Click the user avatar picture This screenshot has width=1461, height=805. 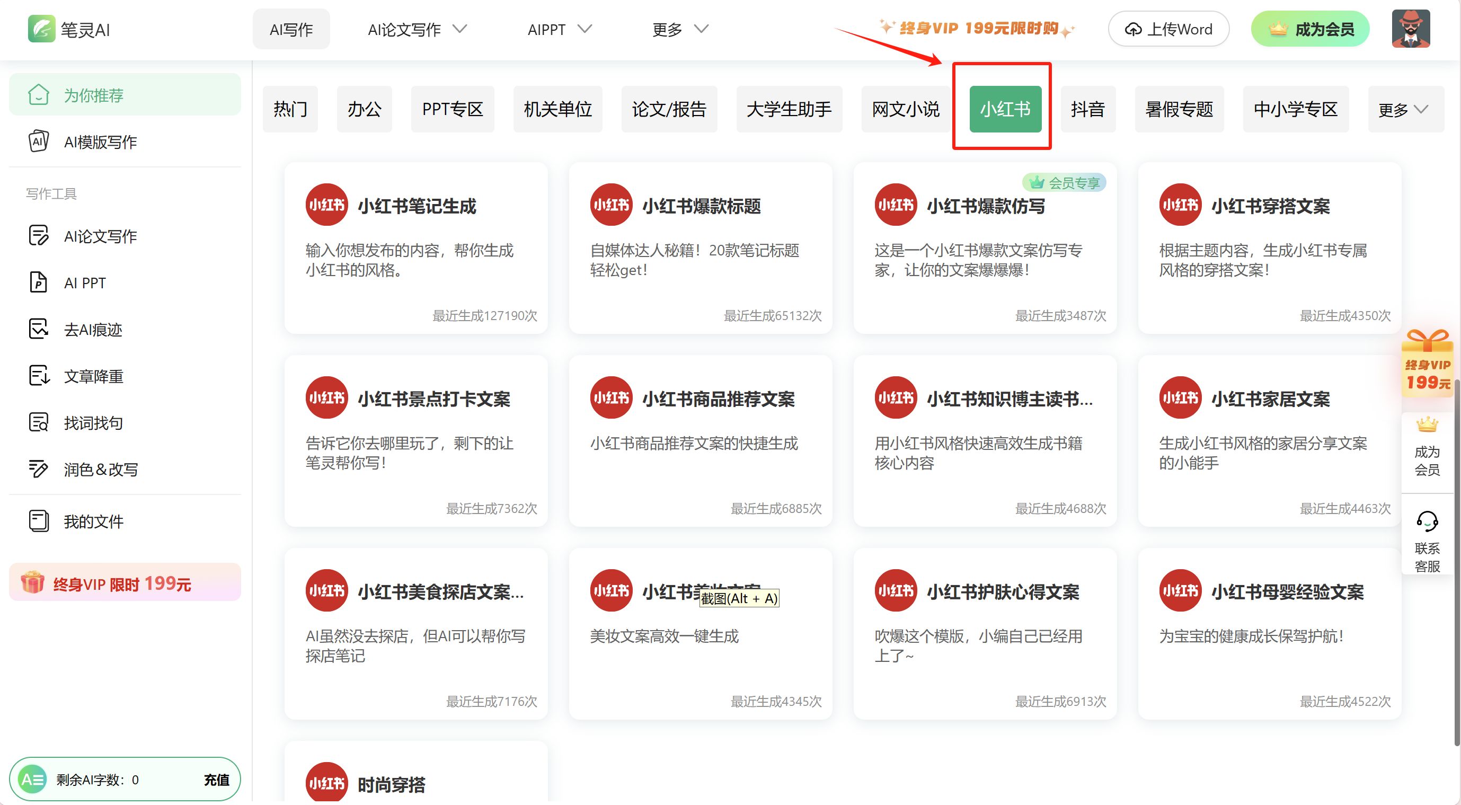point(1410,29)
